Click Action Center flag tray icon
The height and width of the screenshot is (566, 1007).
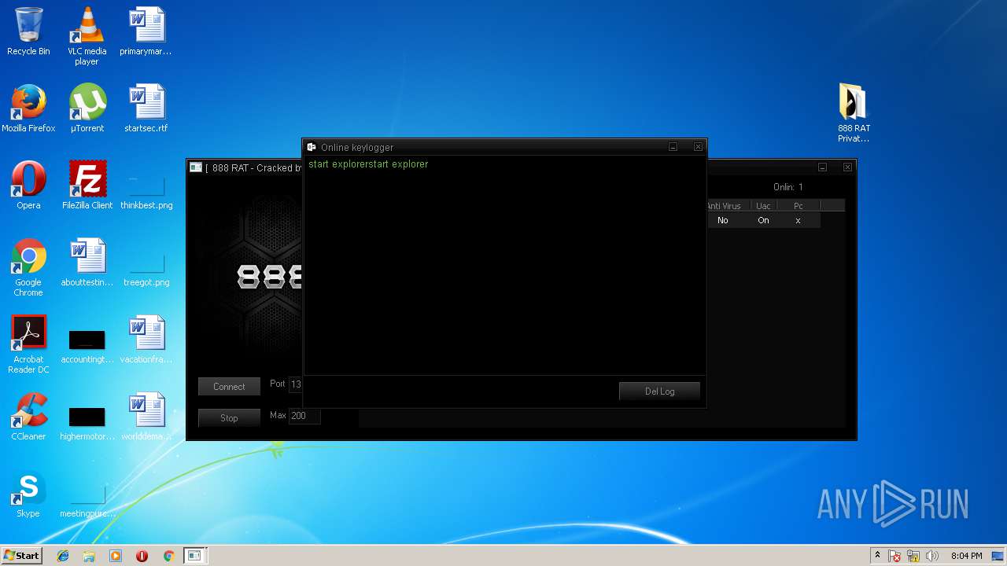895,557
